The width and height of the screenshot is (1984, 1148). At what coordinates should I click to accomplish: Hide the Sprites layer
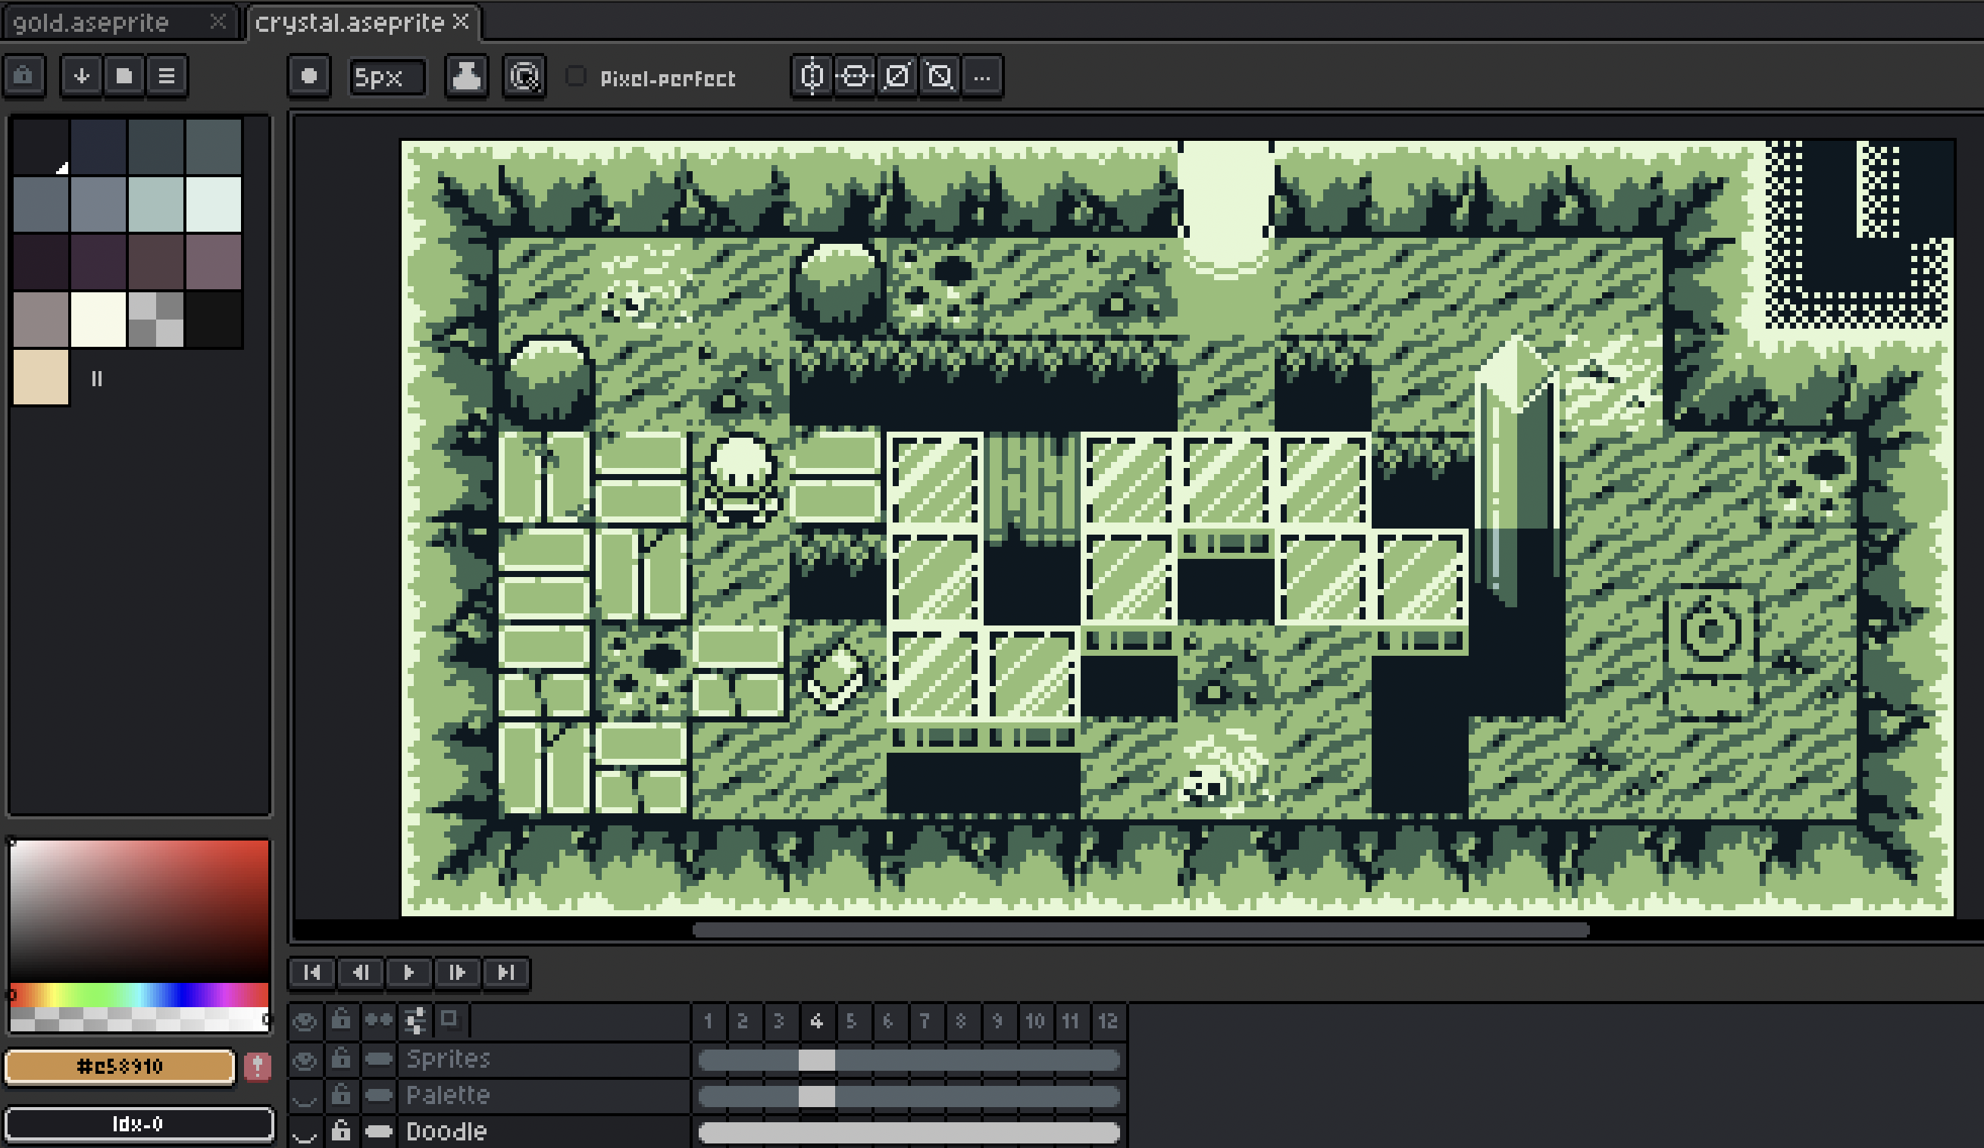point(305,1061)
